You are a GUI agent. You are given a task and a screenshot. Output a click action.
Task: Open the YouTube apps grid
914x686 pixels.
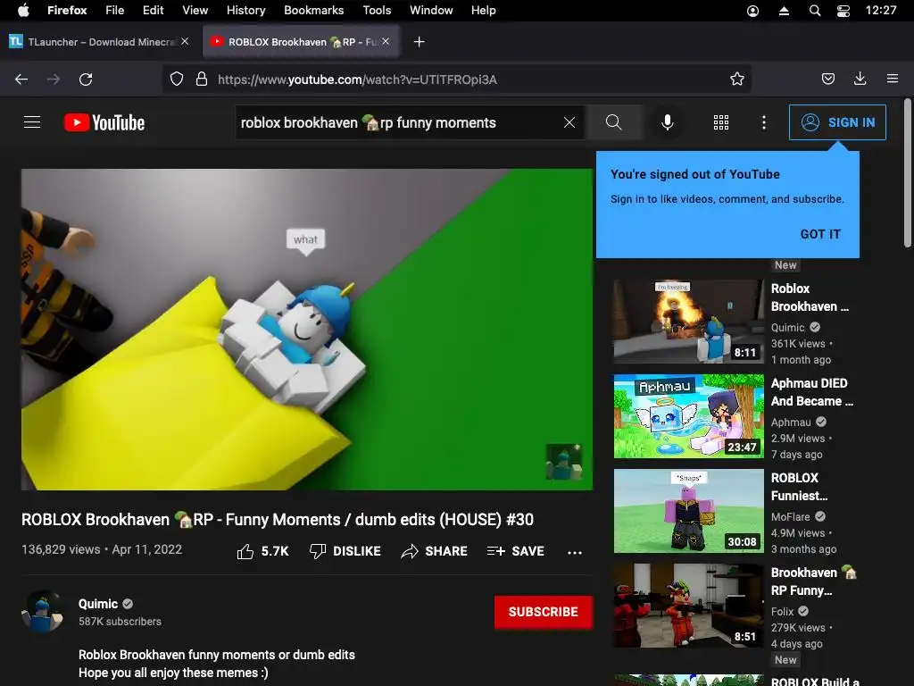[x=721, y=122]
